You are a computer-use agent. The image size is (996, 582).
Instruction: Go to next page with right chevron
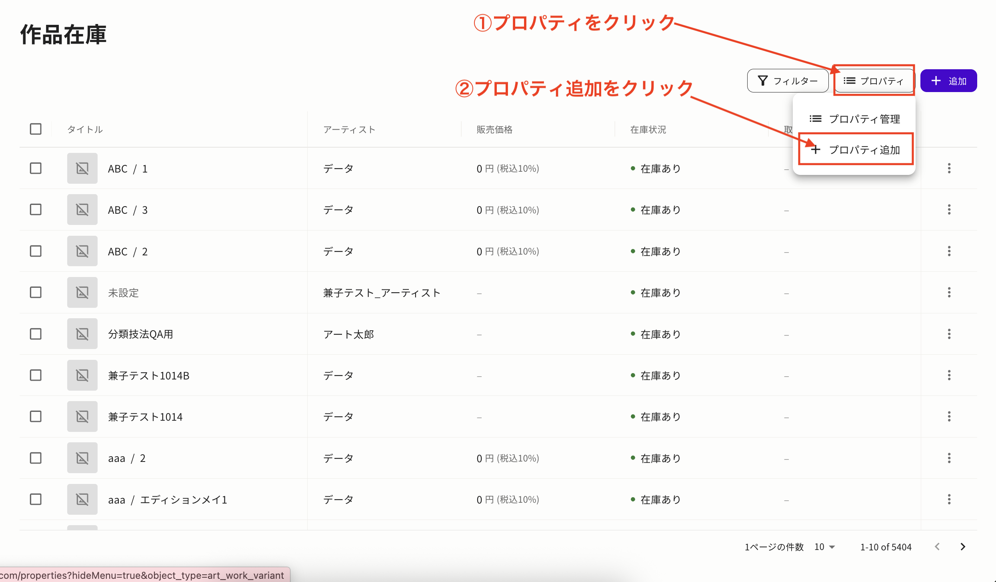point(963,546)
